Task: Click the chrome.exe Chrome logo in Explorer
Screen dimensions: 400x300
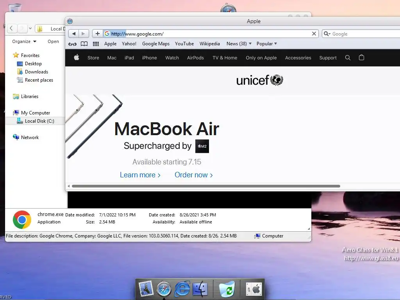Action: point(22,220)
